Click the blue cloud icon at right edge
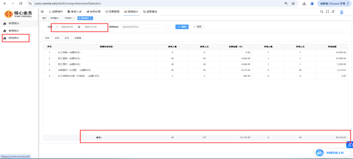The image size is (353, 159). [350, 145]
